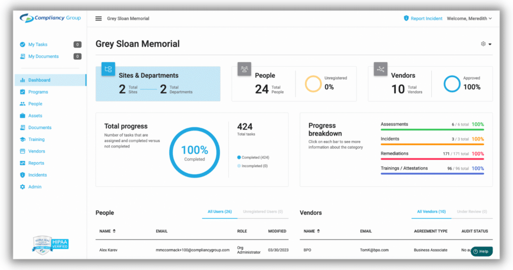Open the Welcome, Meredith user dropdown
This screenshot has width=513, height=270.
(469, 19)
